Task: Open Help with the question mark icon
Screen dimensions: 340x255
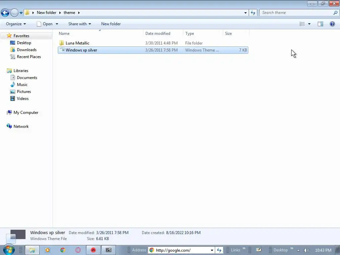Action: tap(332, 24)
